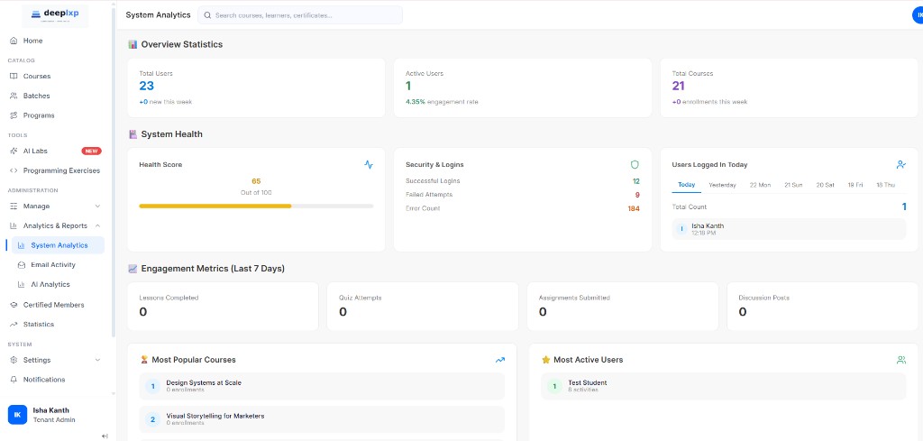Click the deeplxp logo
Image resolution: width=923 pixels, height=441 pixels.
55,14
